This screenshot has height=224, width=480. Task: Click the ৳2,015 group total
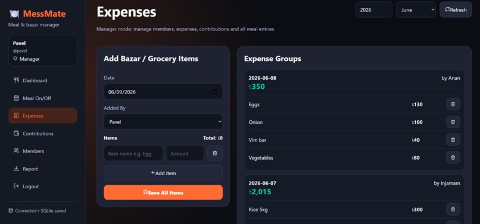pos(260,192)
